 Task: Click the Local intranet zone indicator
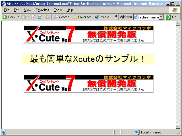pyautogui.click(x=148, y=132)
